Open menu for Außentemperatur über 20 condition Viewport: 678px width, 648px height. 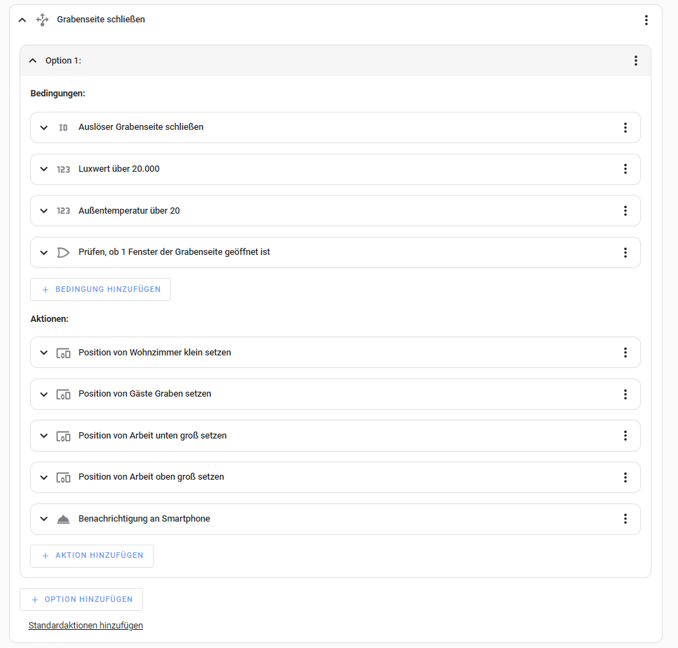point(625,211)
